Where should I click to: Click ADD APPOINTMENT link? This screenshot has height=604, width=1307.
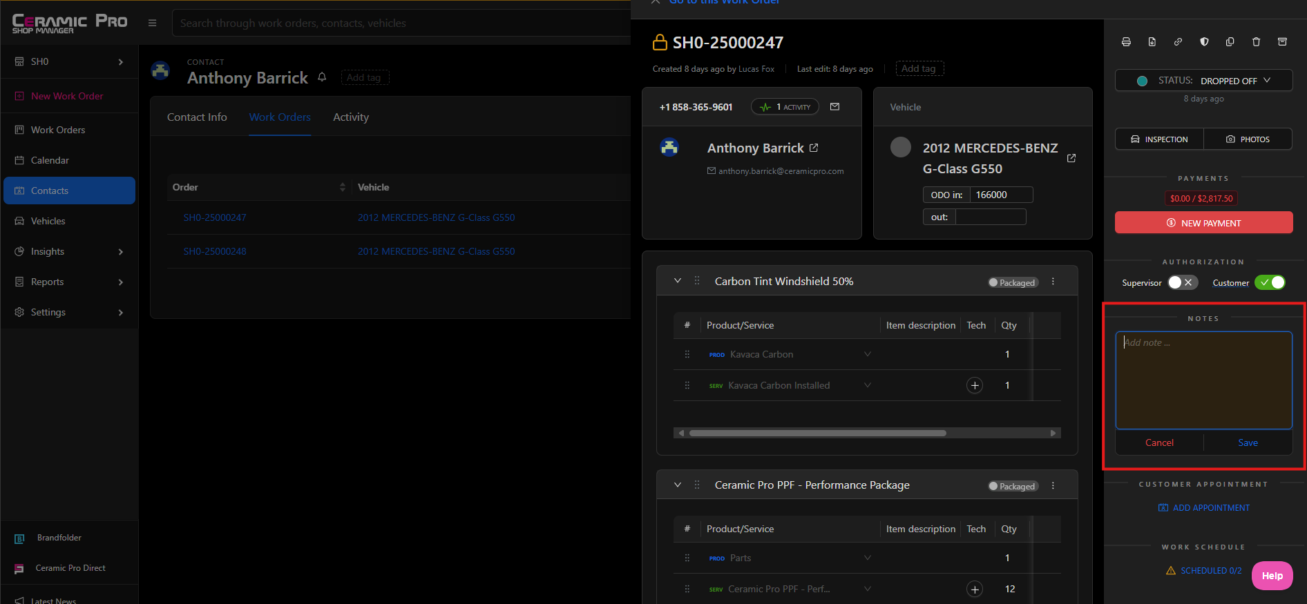pos(1203,507)
